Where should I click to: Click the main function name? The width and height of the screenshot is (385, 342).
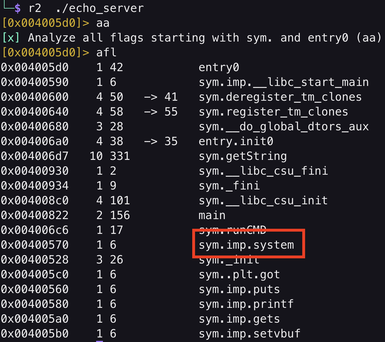(x=212, y=215)
